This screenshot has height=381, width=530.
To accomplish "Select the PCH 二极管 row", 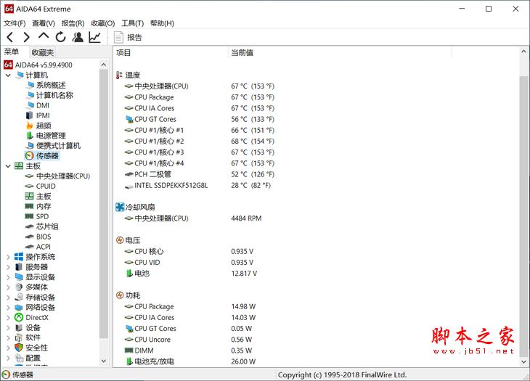I will point(199,174).
